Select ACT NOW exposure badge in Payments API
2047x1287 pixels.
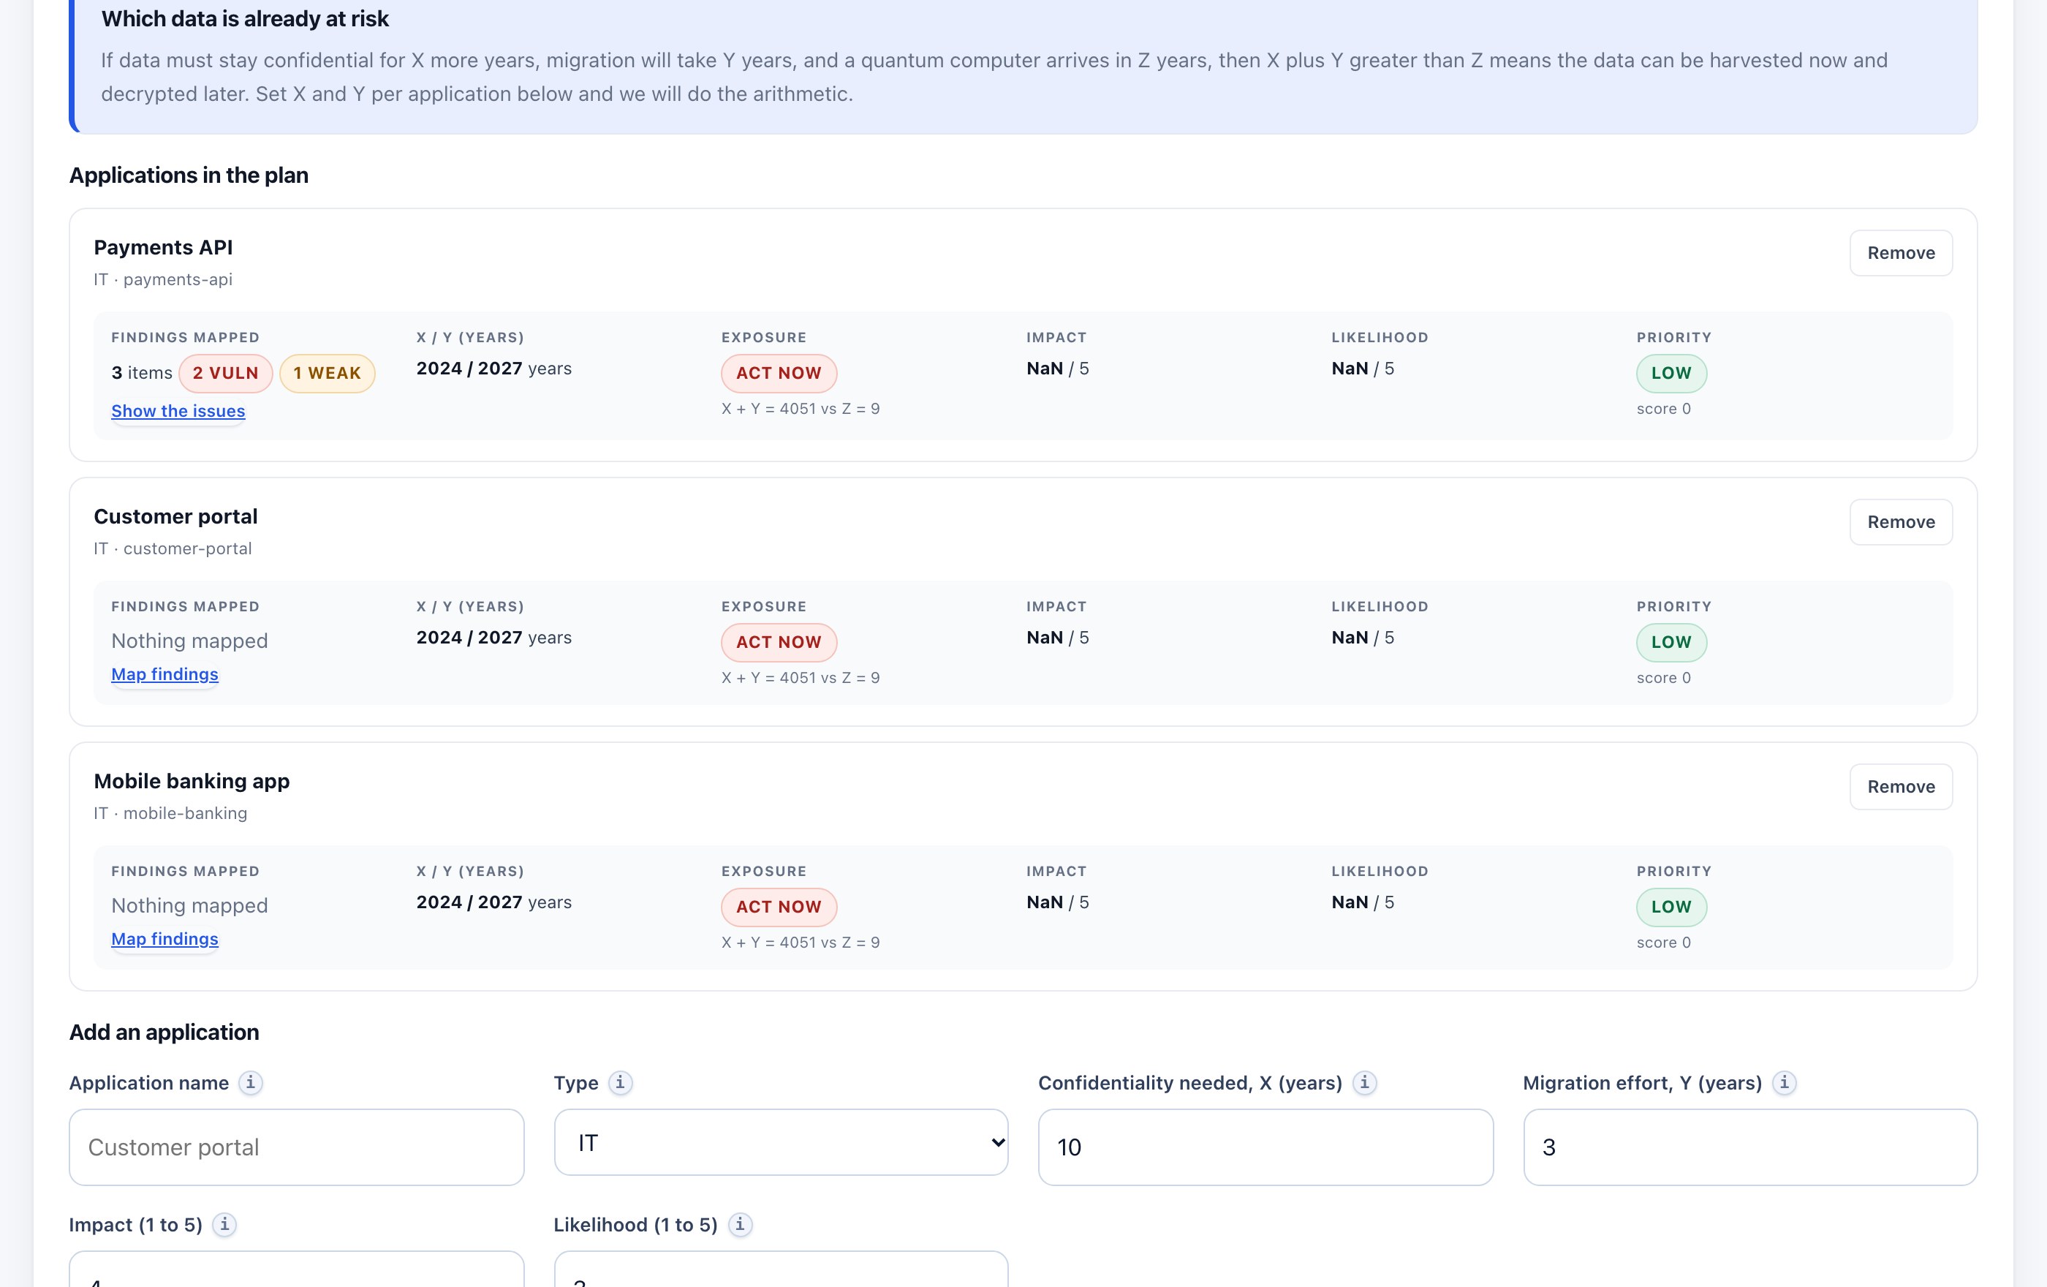tap(779, 373)
